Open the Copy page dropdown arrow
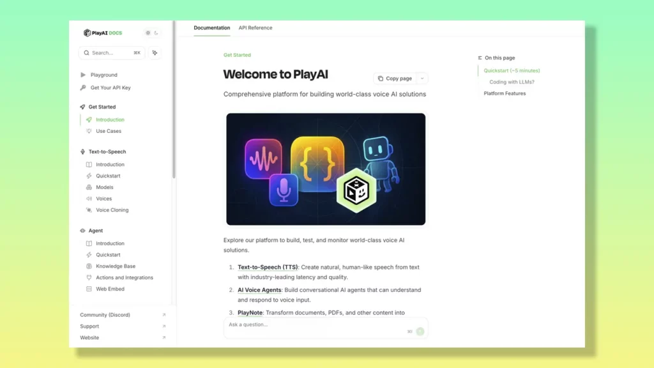The width and height of the screenshot is (654, 368). 422,78
